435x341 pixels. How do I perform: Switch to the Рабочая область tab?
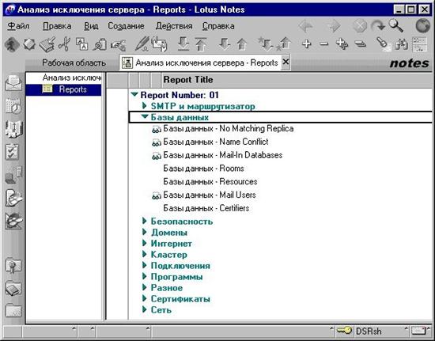click(74, 63)
